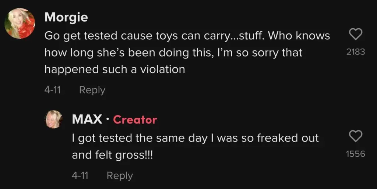Click the separator dot before the Creator label
Viewport: 377px width, 189px height.
point(108,120)
